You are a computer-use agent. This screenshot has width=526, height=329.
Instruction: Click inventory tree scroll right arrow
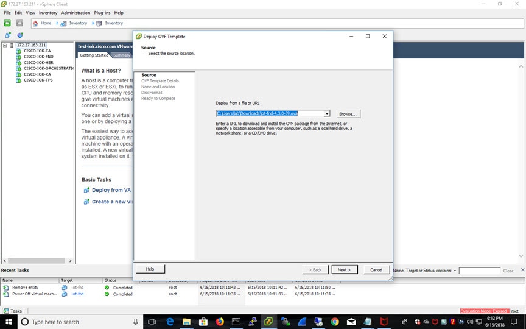coord(70,261)
